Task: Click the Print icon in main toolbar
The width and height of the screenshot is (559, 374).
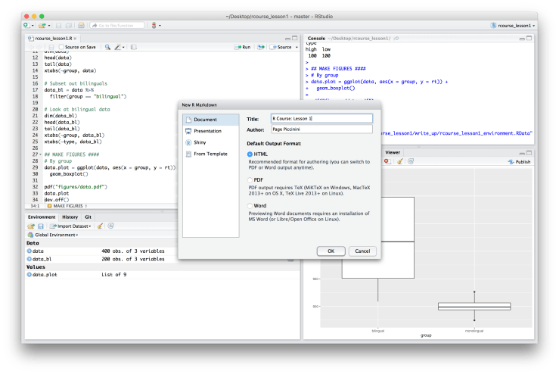Action: click(x=81, y=25)
